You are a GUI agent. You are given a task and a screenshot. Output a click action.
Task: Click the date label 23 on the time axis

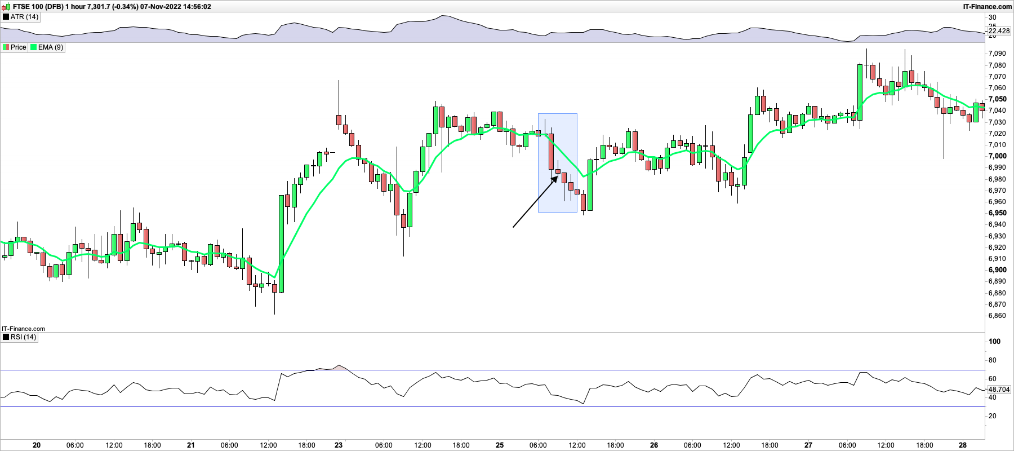pyautogui.click(x=339, y=445)
